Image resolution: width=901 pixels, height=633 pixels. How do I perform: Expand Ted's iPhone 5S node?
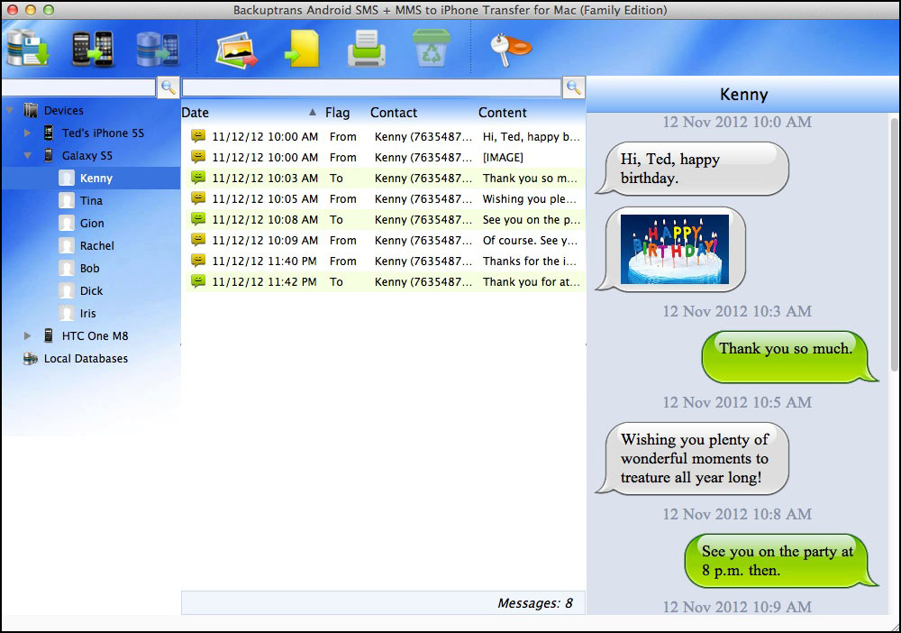click(27, 133)
